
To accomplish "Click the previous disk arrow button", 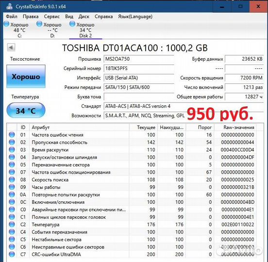I will coord(11,48).
